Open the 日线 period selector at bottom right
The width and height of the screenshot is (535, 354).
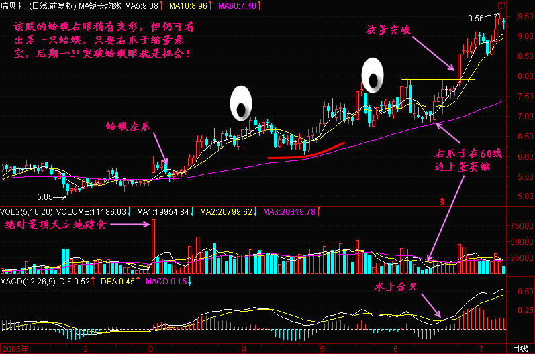[520, 349]
